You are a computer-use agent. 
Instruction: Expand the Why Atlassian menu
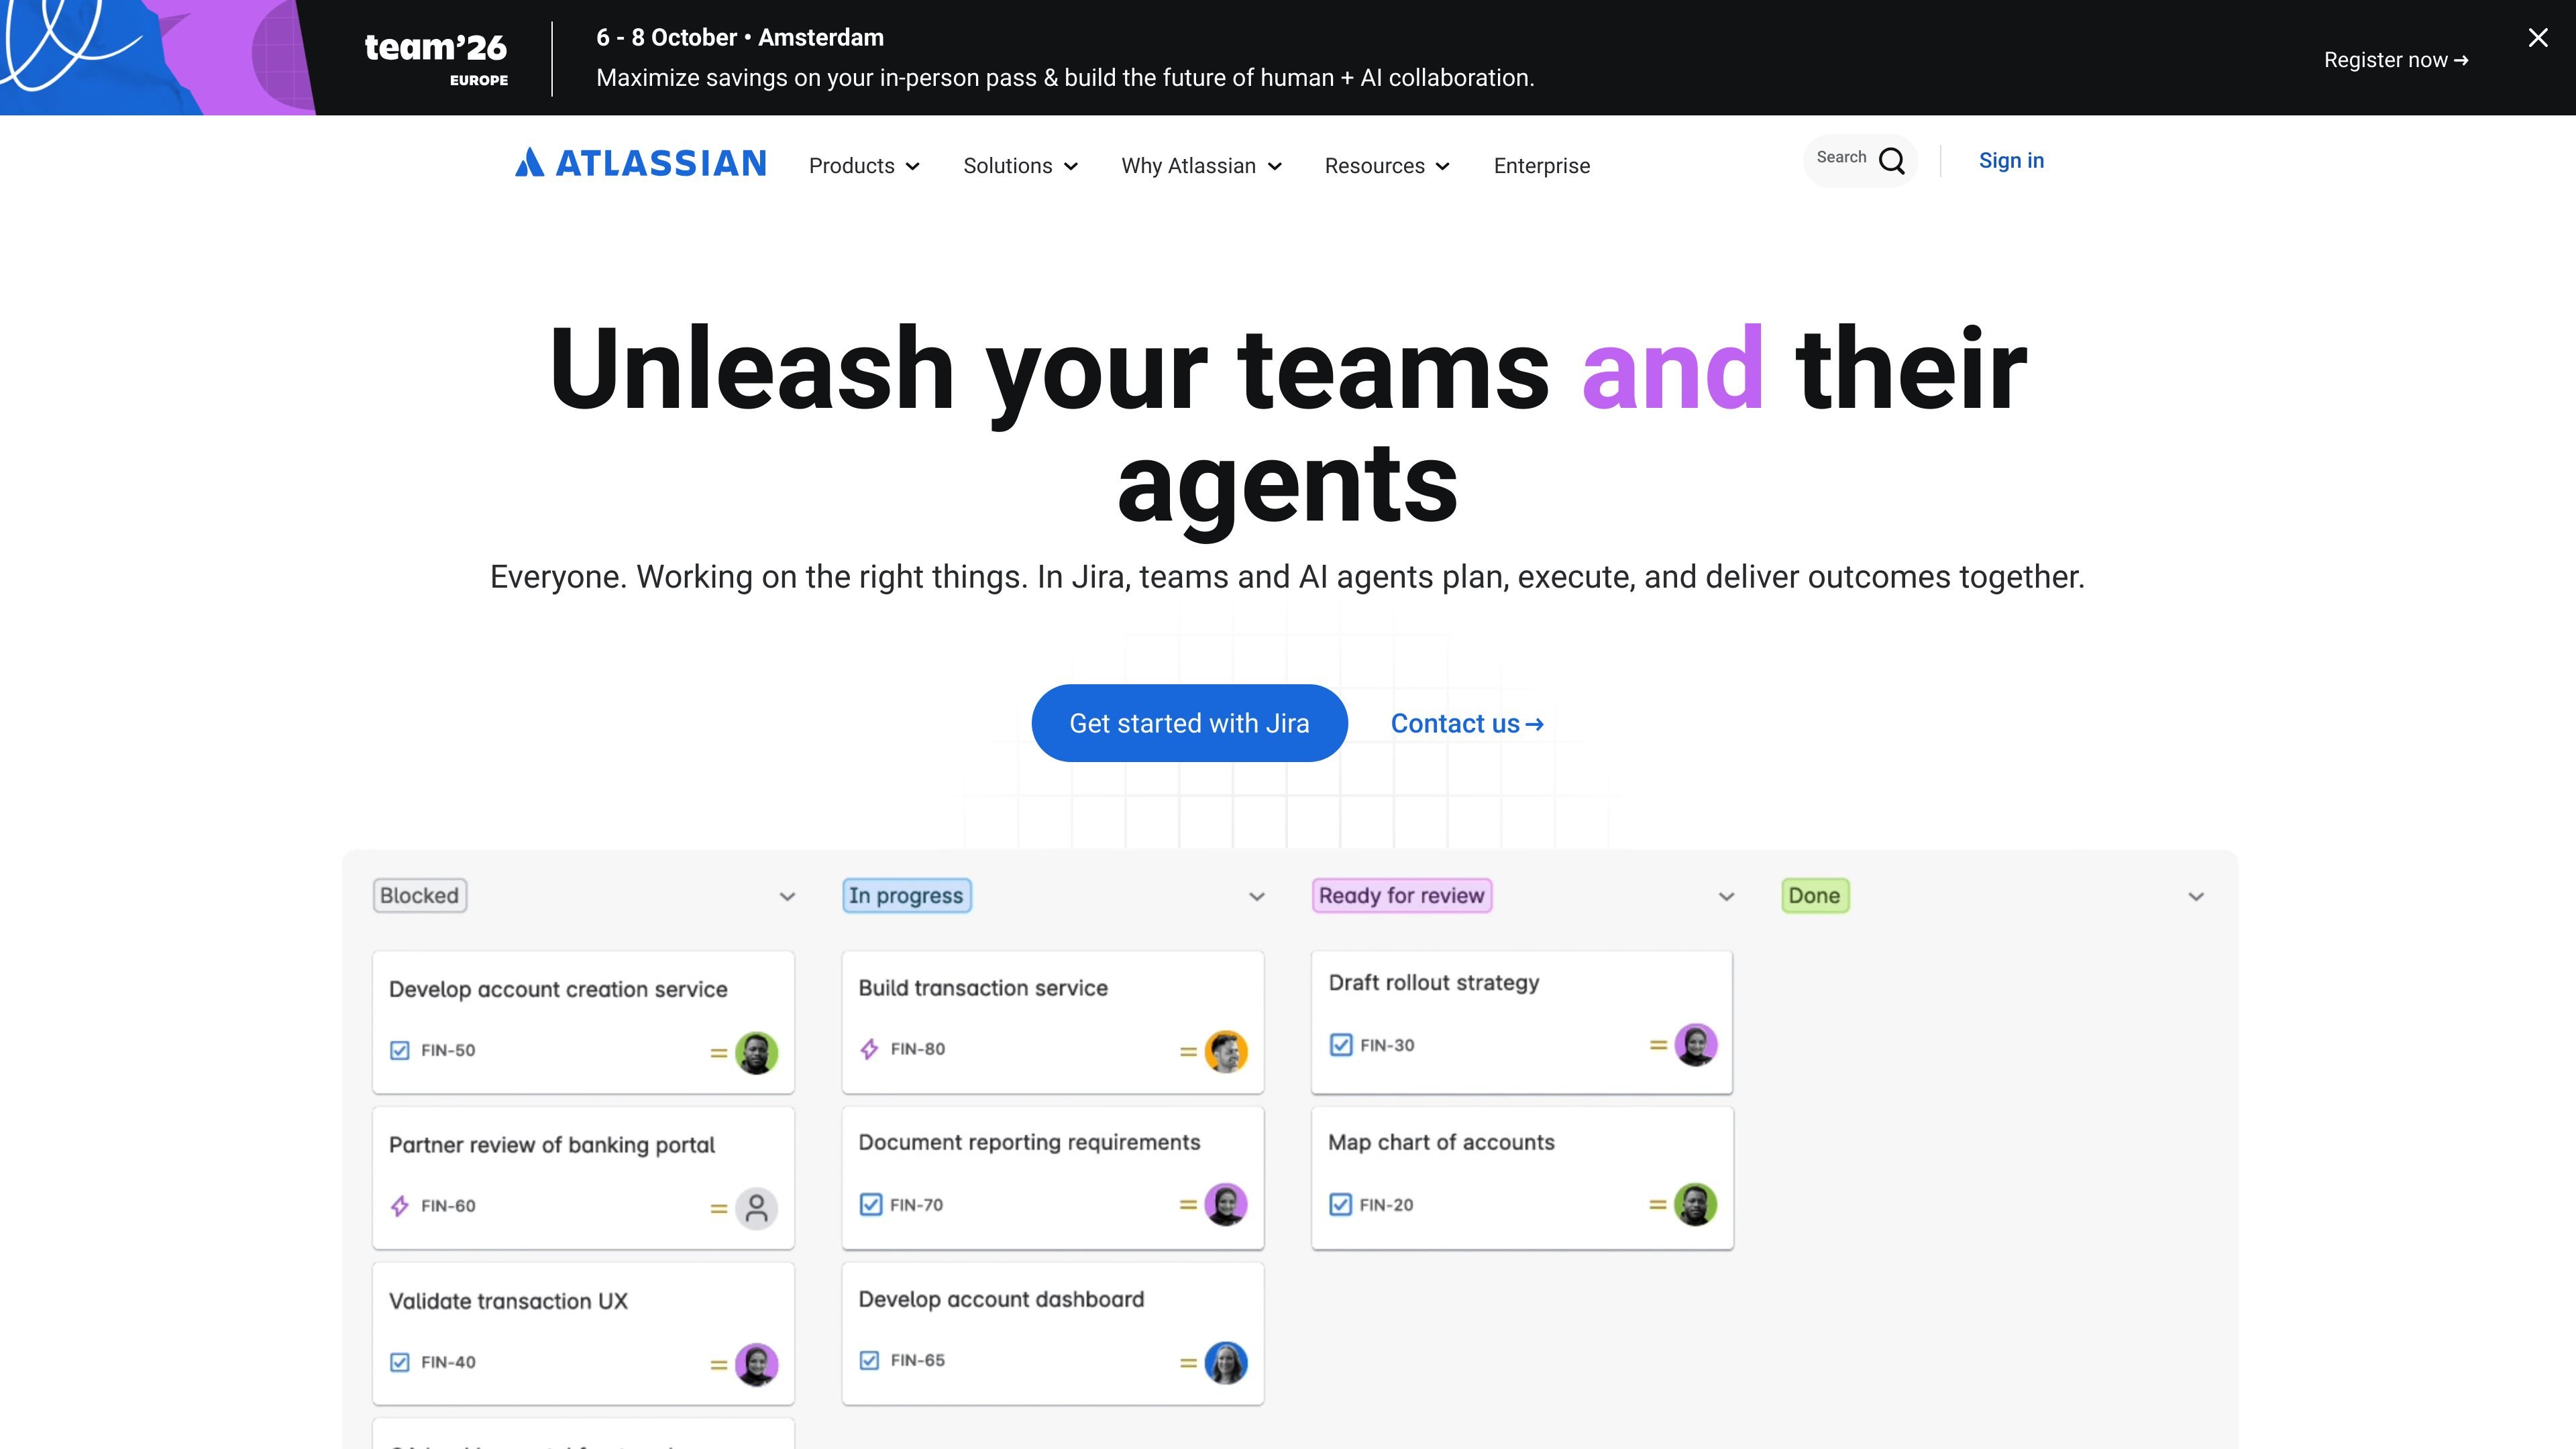point(1202,166)
